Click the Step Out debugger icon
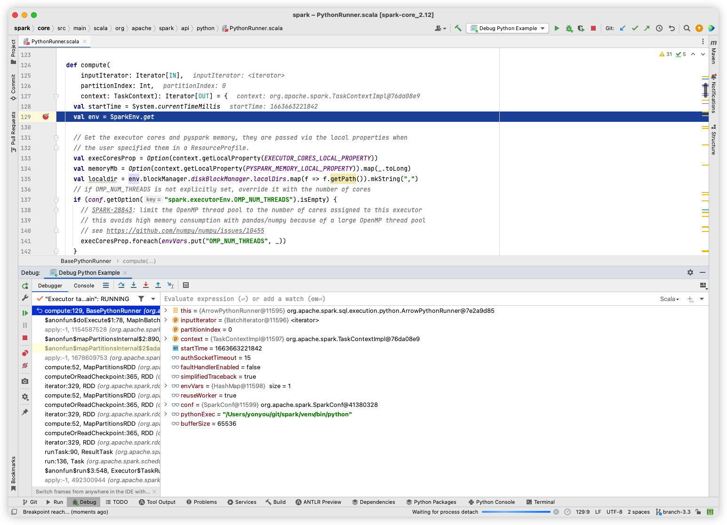Viewport: 727px width, 525px height. coord(158,285)
